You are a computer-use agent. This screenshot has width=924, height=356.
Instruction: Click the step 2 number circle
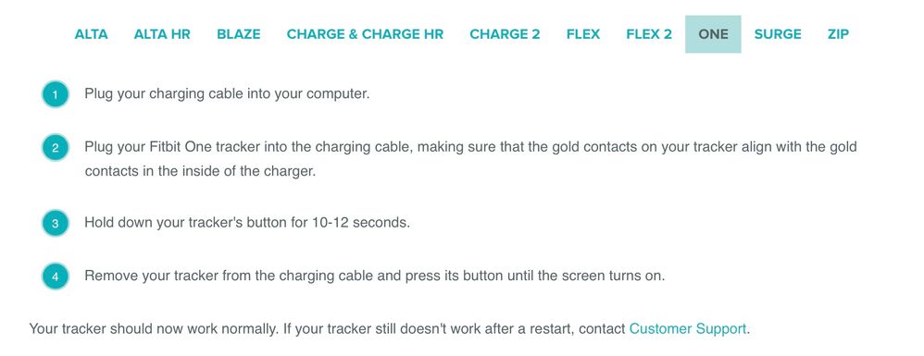[x=56, y=148]
